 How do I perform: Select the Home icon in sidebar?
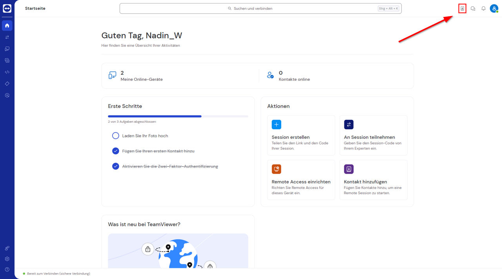click(x=7, y=25)
